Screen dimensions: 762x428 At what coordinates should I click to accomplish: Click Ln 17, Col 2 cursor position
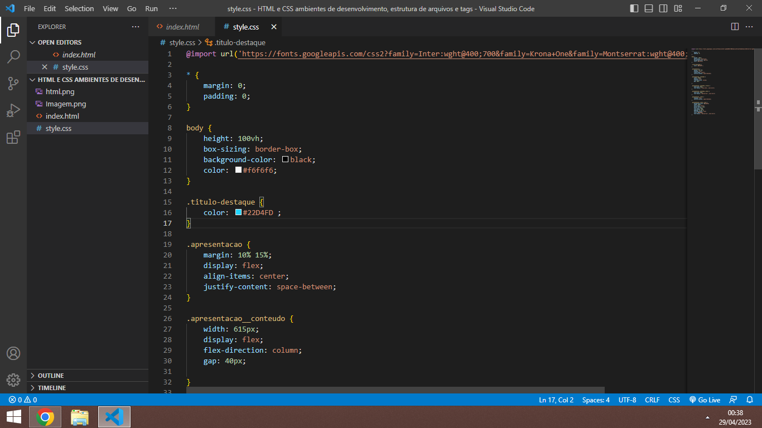click(x=556, y=400)
